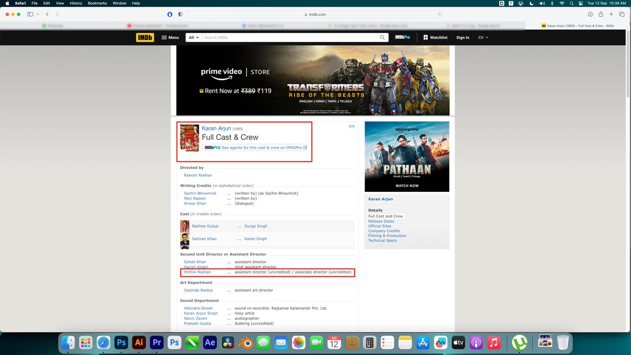Open a new tab with plus
This screenshot has height=355, width=631.
611,14
